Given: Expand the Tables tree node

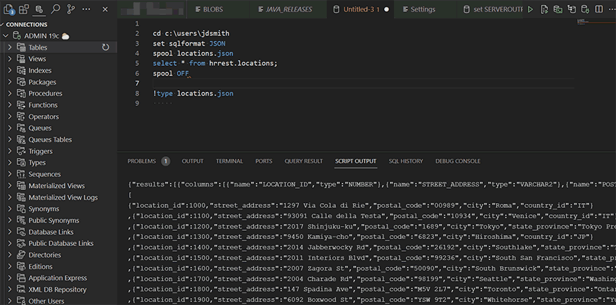Looking at the screenshot, I should tap(10, 48).
